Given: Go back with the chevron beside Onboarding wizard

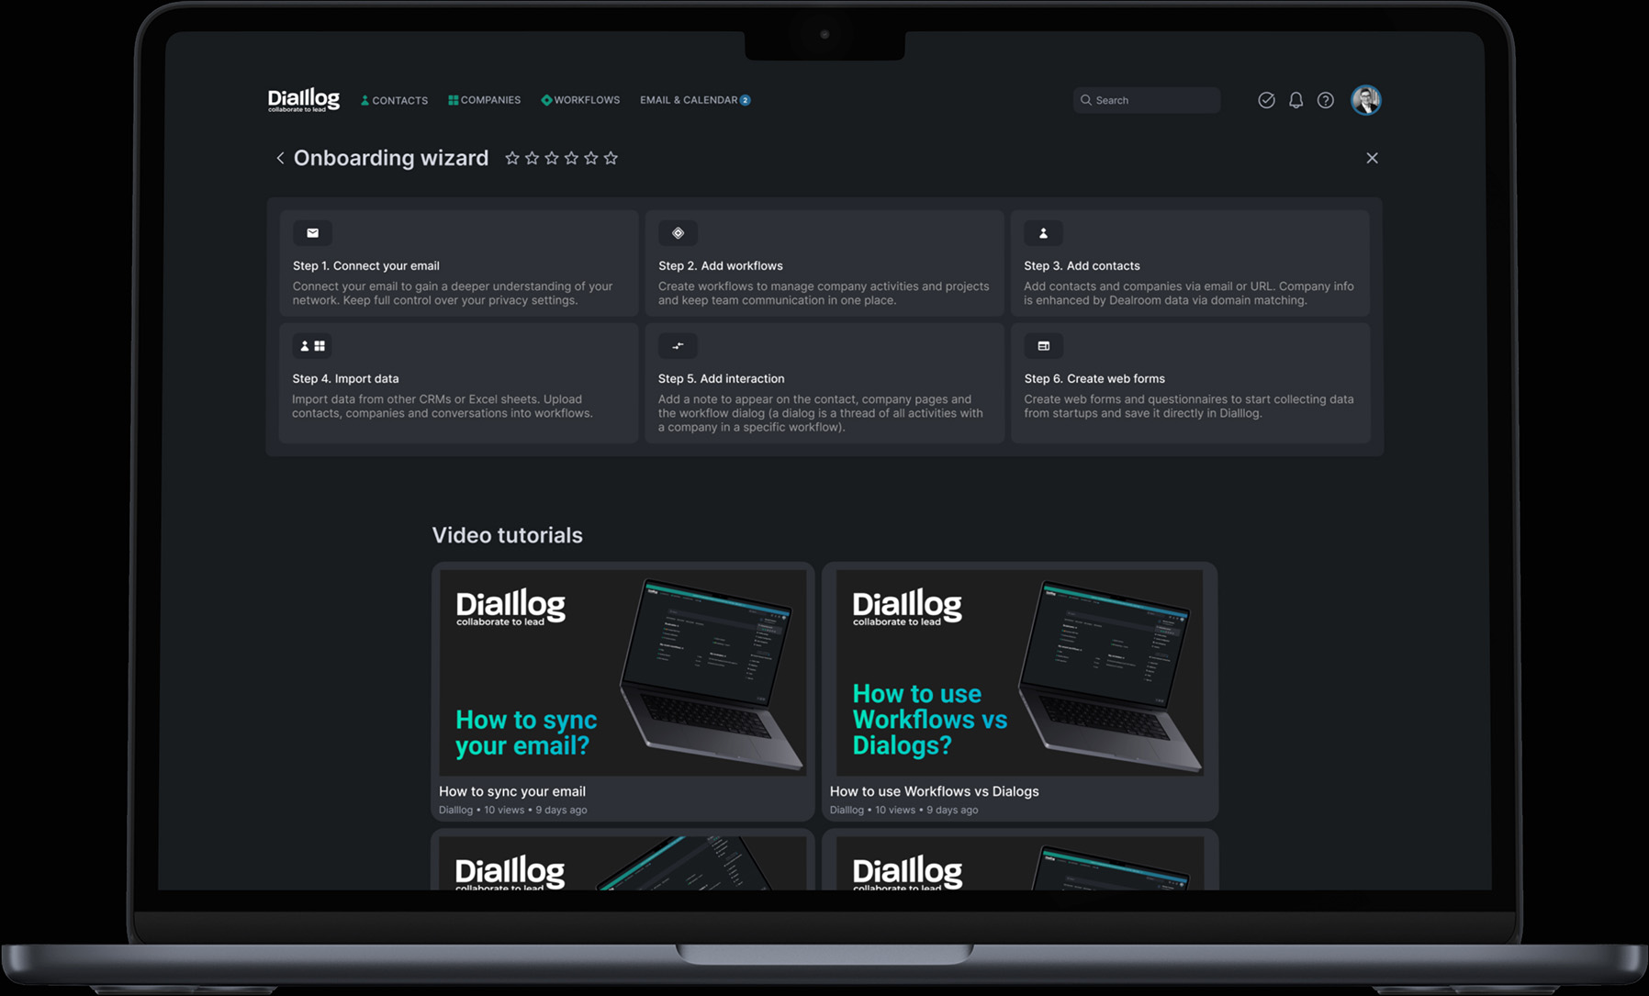Looking at the screenshot, I should 280,158.
